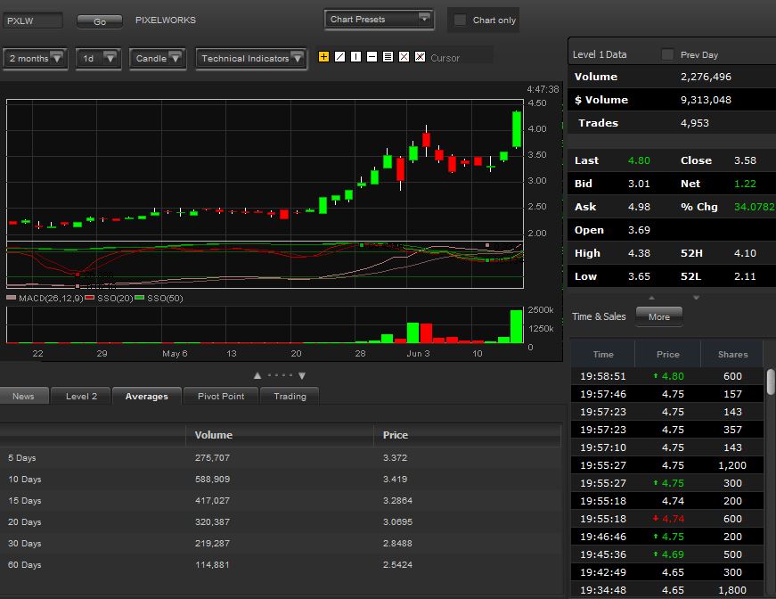This screenshot has width=776, height=599.
Task: Select the crosshair cursor drawing tool
Action: 323,57
